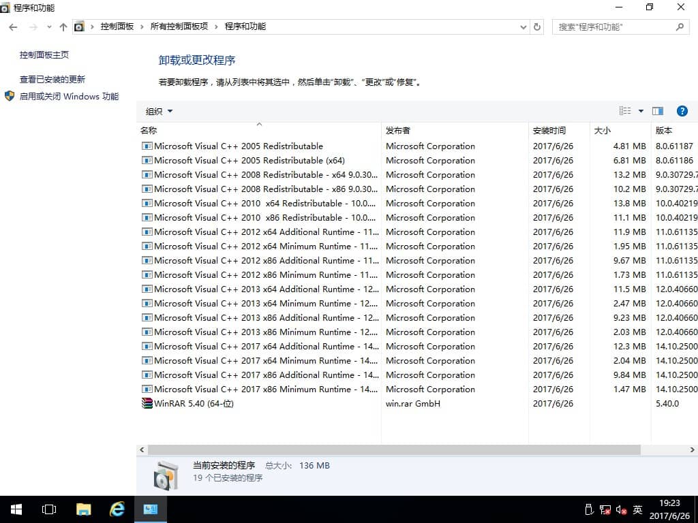Viewport: 698px width, 523px height.
Task: Open 启用或关闭 Windows 功能 link
Action: 69,97
